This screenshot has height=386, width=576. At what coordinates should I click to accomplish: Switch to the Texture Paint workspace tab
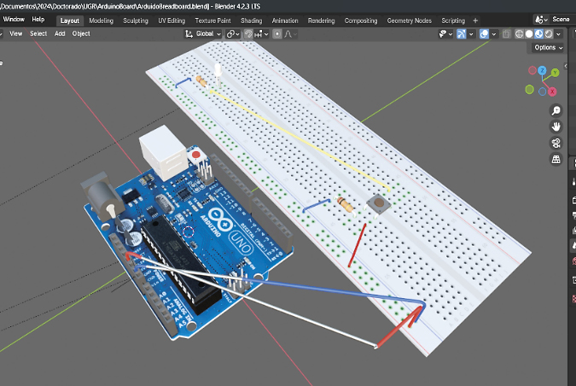click(212, 20)
